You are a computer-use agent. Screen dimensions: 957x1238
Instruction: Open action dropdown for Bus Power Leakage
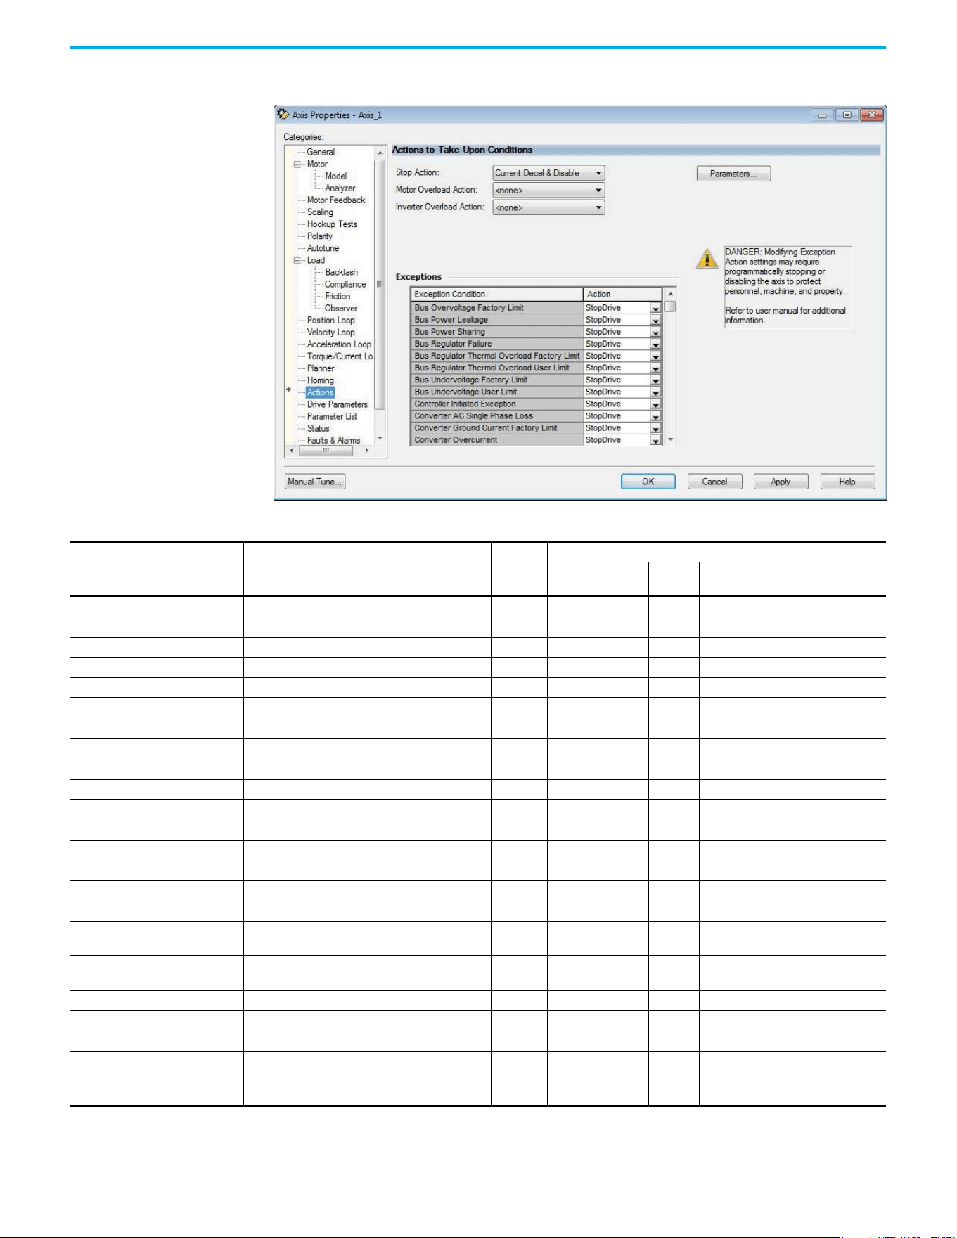655,321
